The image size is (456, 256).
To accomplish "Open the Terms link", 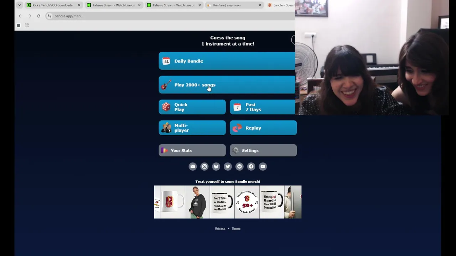I will [x=236, y=228].
